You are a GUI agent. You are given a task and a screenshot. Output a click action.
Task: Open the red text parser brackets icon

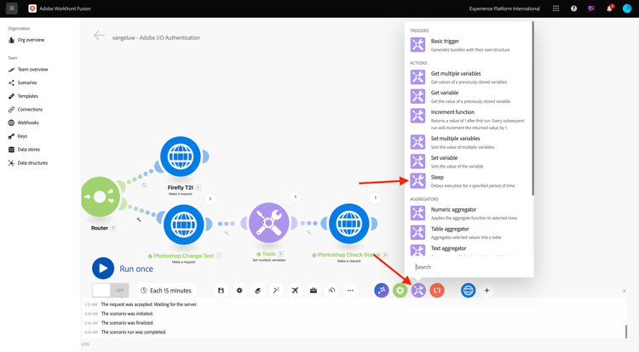437,290
